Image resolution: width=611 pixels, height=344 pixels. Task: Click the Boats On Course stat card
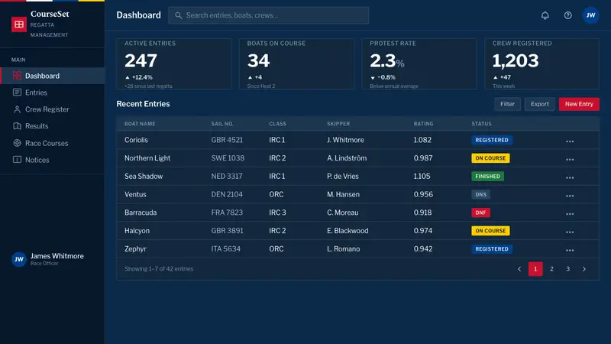tap(296, 64)
